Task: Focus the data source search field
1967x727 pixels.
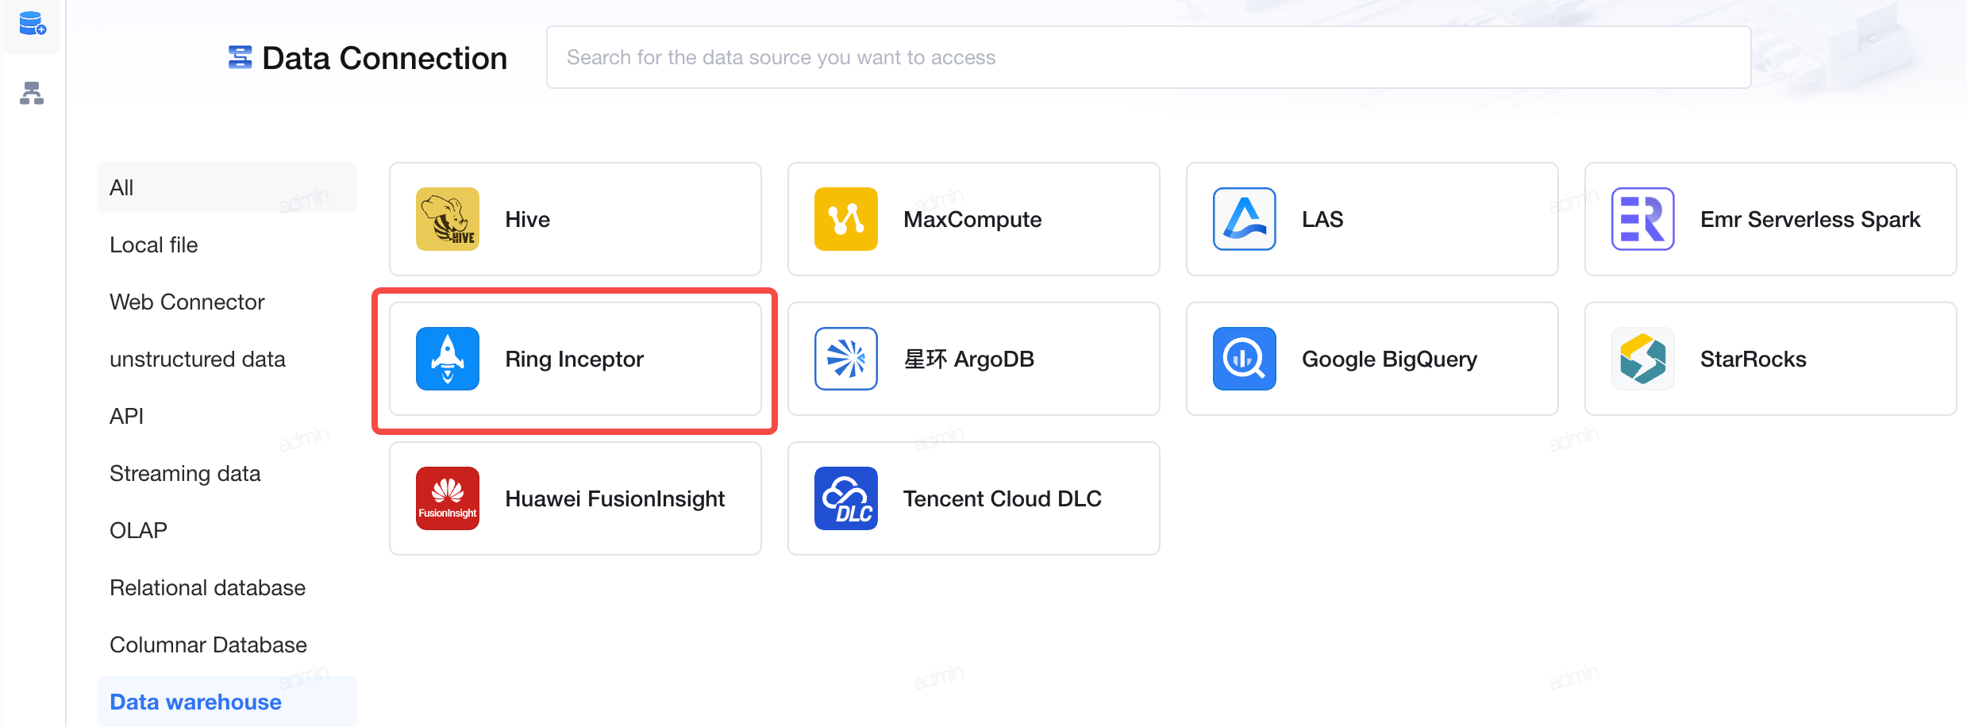Action: [1149, 57]
